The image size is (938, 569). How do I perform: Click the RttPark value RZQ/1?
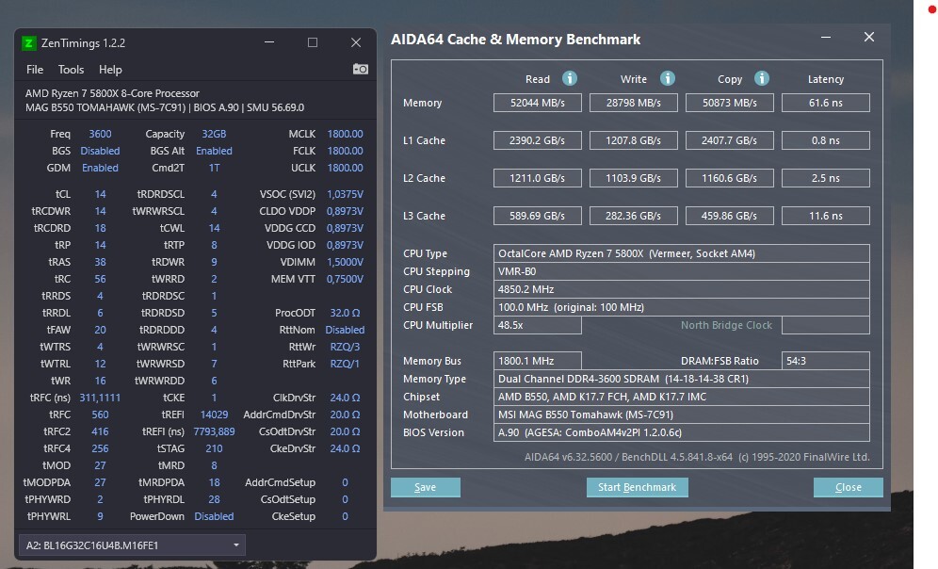coord(345,364)
